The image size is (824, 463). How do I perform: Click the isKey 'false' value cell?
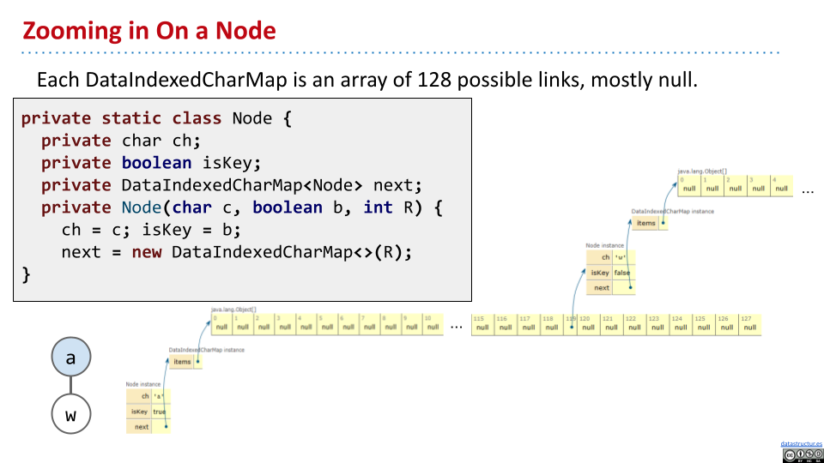pyautogui.click(x=622, y=273)
